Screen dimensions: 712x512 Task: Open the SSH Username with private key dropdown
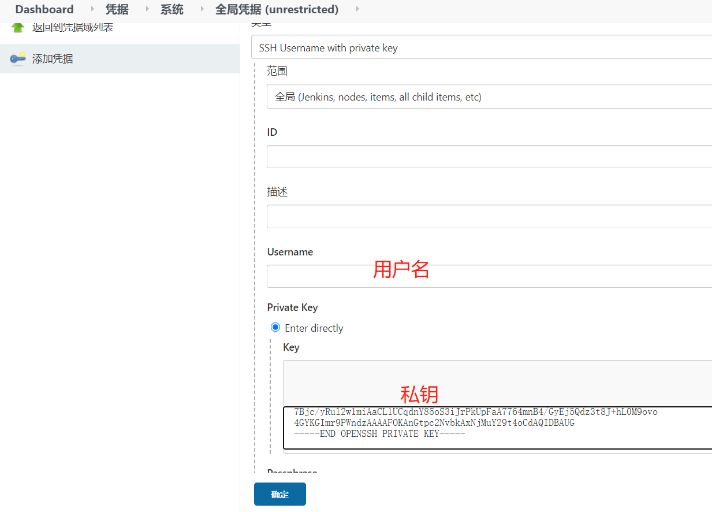pos(482,47)
